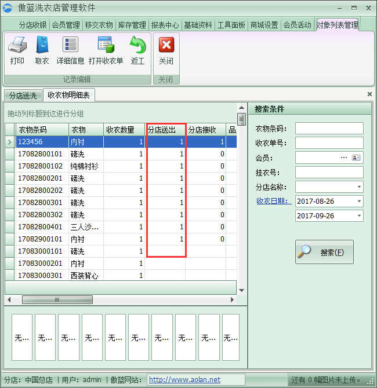Select row with barcode 123456
Image resolution: width=377 pixels, height=388 pixels.
click(x=121, y=142)
